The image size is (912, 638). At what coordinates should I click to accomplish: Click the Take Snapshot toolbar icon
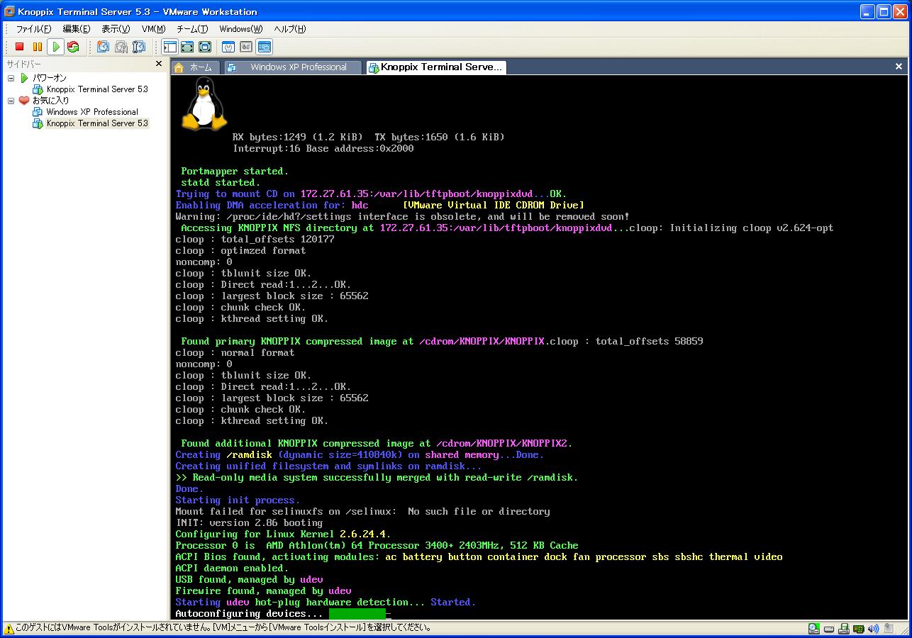coord(104,47)
